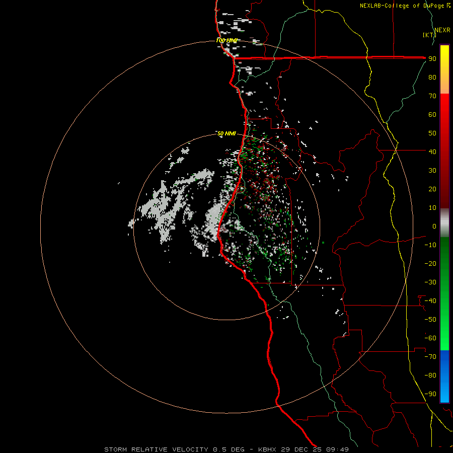Click the 20 value on the velocity scale
This screenshot has height=453, width=453.
click(x=432, y=189)
